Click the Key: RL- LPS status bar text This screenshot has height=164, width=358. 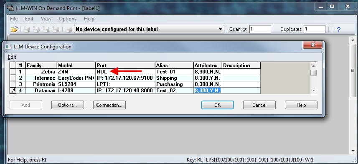click(x=250, y=160)
